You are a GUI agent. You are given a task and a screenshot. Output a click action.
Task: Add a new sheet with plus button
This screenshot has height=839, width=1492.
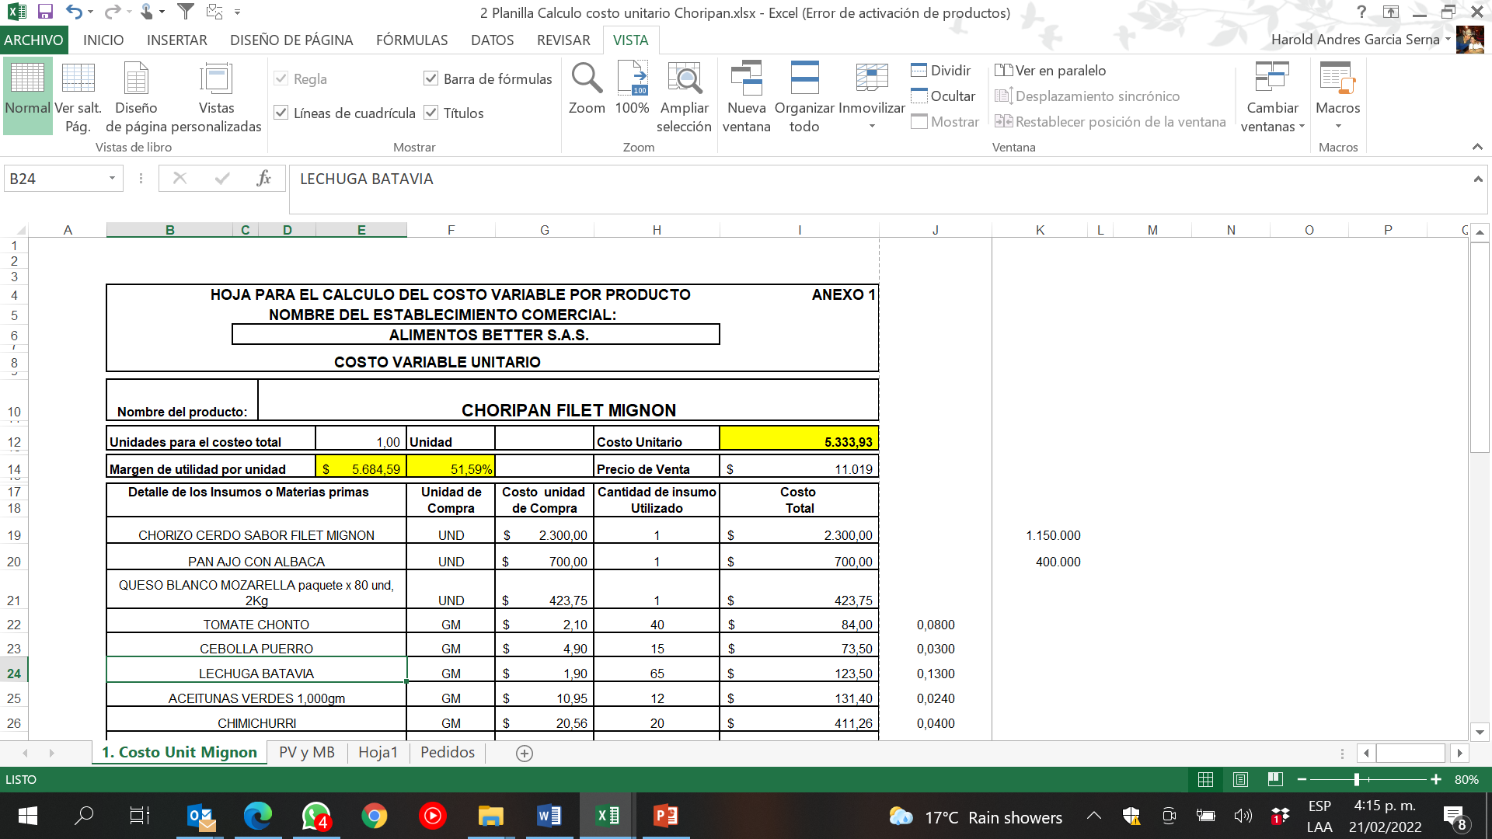coord(525,754)
